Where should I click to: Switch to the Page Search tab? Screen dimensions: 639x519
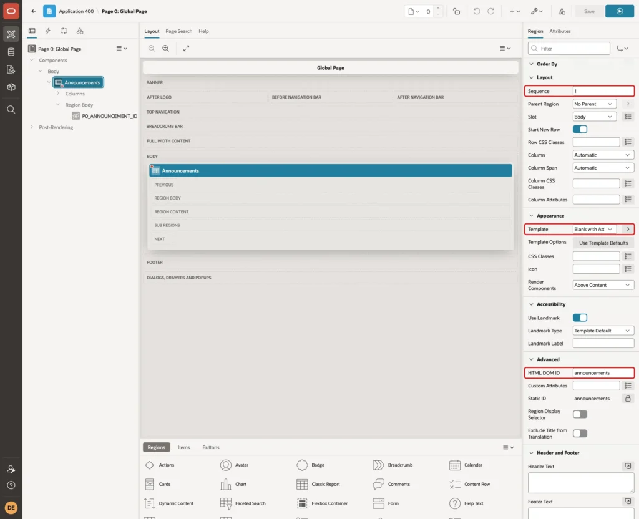(178, 31)
